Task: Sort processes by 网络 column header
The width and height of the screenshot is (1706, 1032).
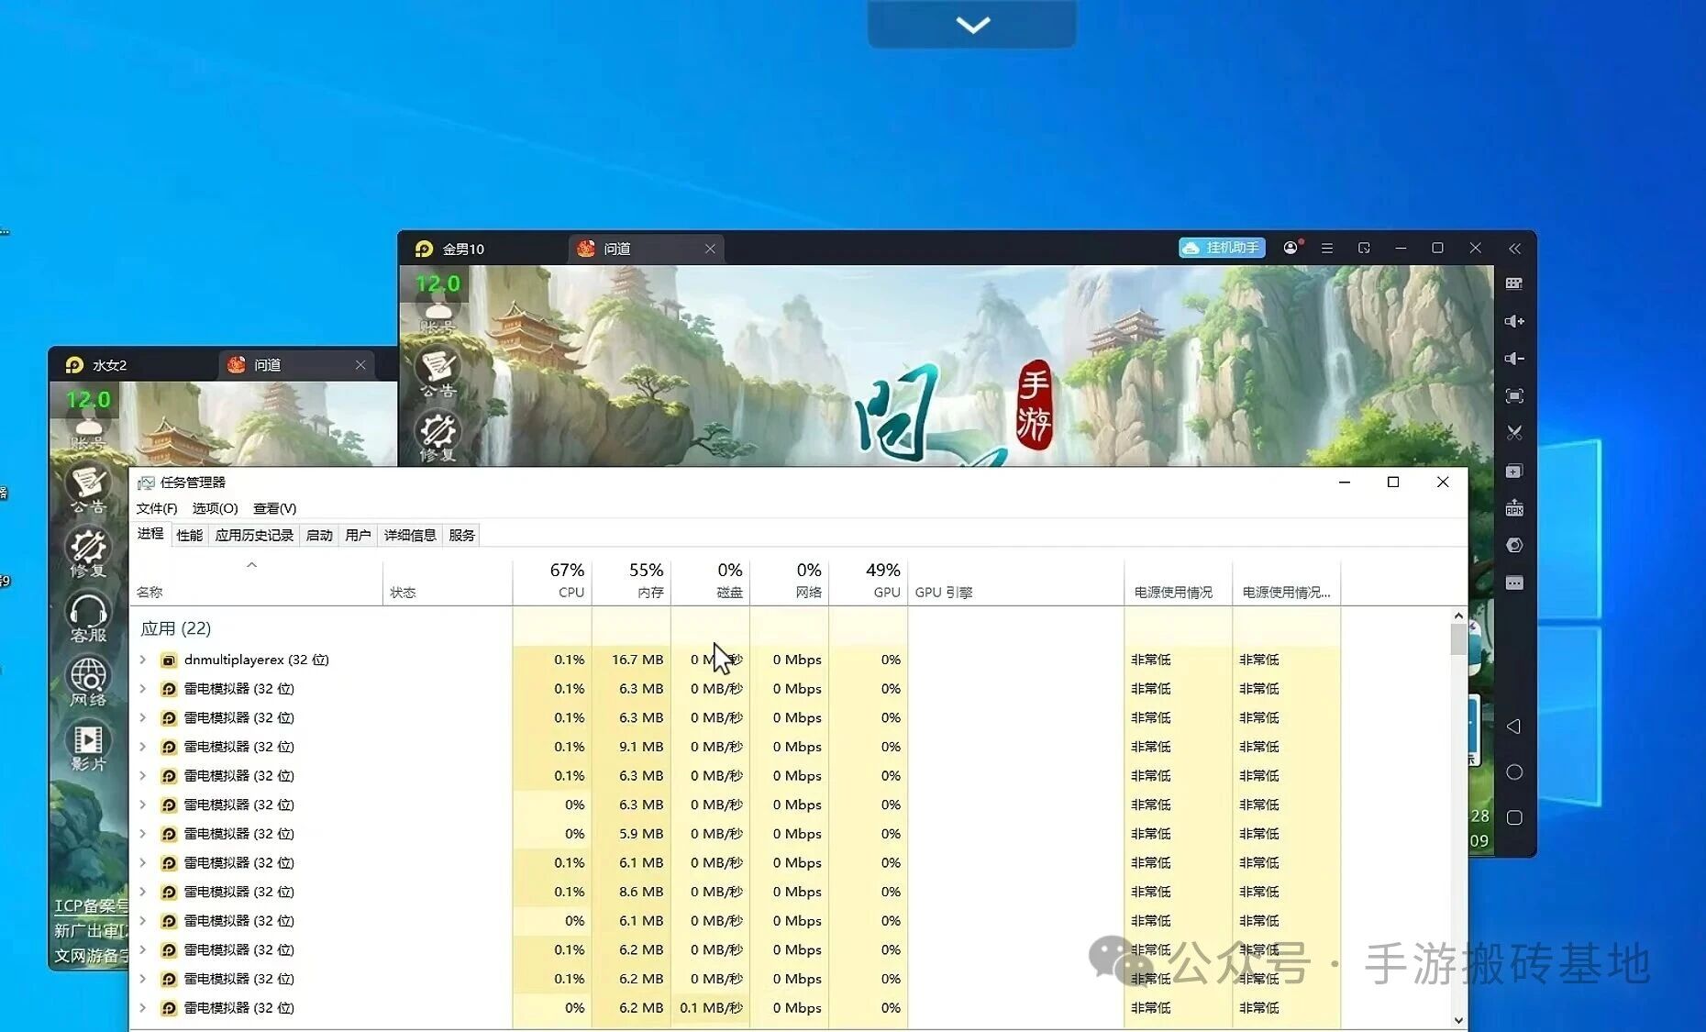Action: click(x=790, y=582)
